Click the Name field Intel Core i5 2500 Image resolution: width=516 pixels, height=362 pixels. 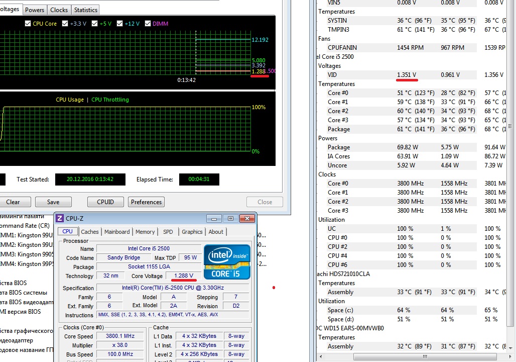pos(149,248)
